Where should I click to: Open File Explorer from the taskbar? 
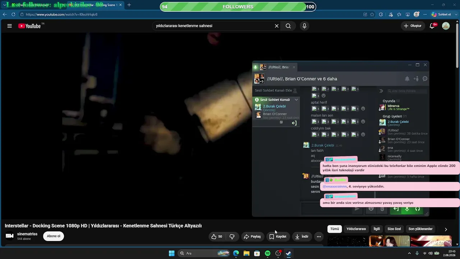(247, 253)
